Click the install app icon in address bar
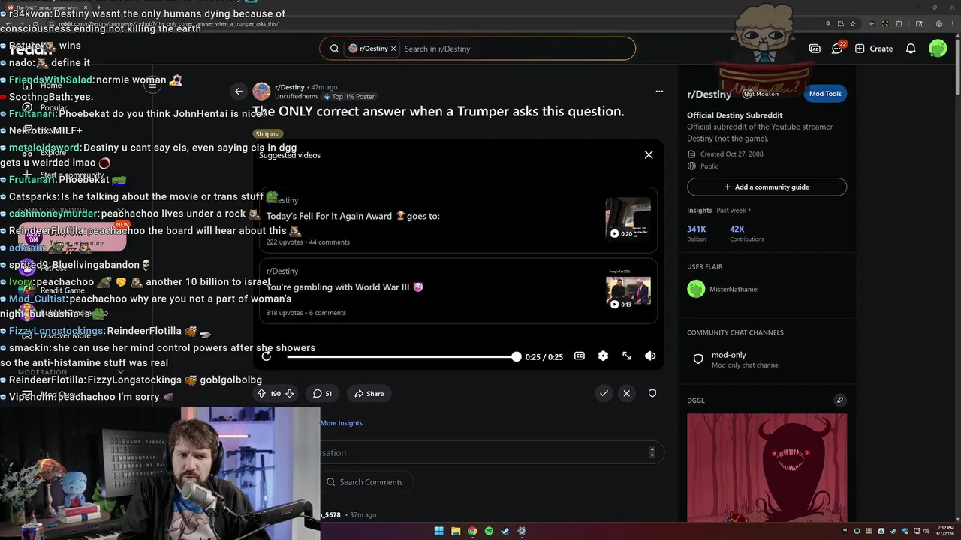 tap(840, 24)
